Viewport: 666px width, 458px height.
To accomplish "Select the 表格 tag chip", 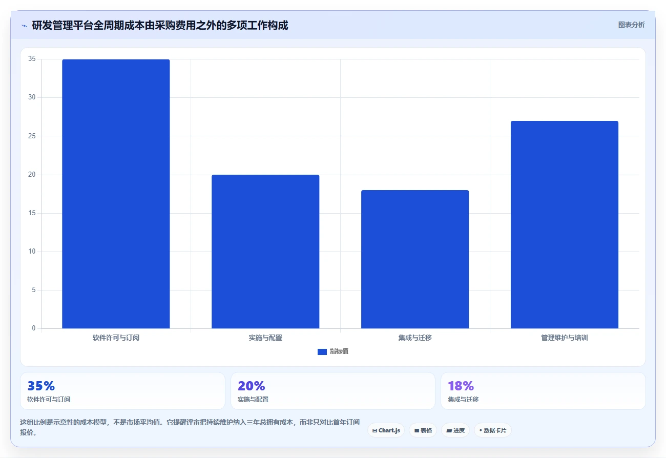I will (x=423, y=430).
